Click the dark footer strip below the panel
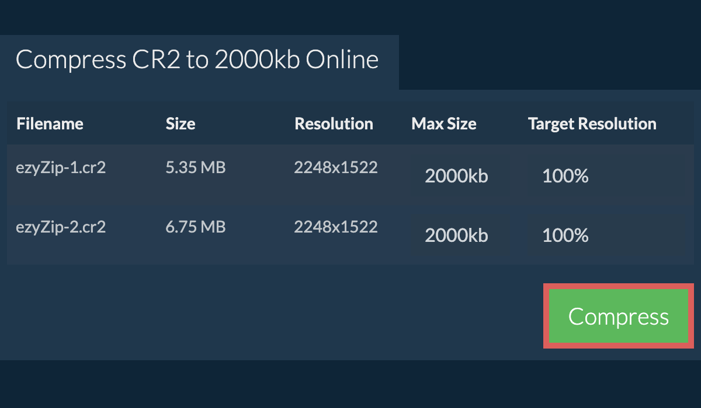 [x=350, y=385]
